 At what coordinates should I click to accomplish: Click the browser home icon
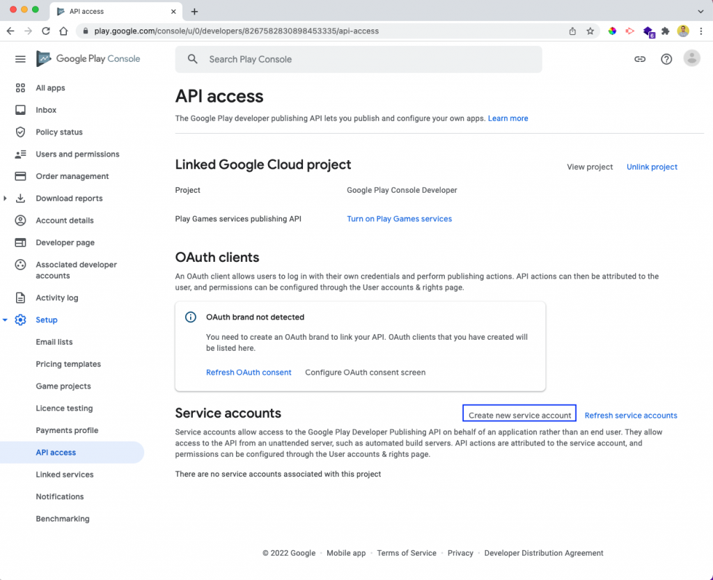(63, 31)
